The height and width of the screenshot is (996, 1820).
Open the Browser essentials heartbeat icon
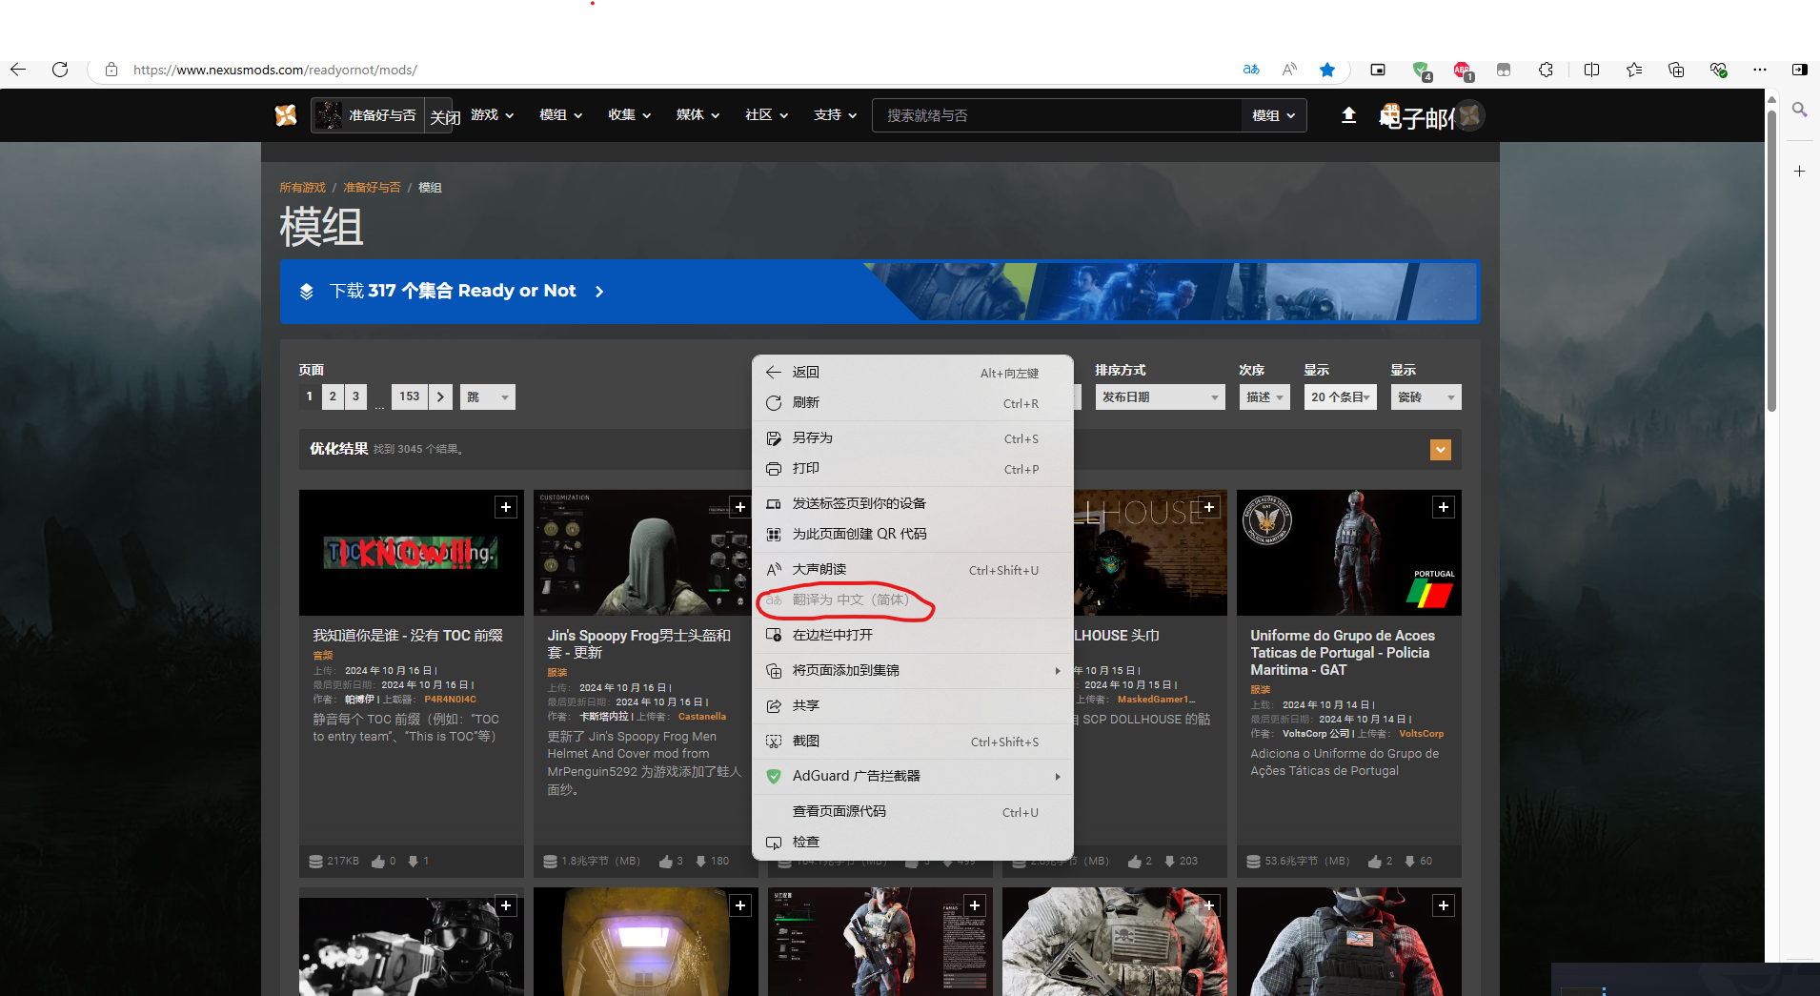tap(1718, 70)
